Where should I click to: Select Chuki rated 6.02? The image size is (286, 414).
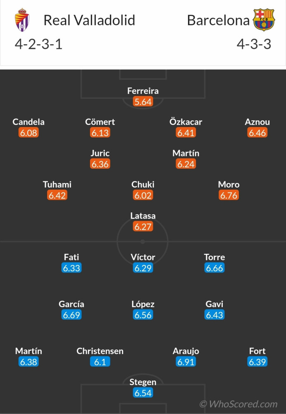click(143, 190)
